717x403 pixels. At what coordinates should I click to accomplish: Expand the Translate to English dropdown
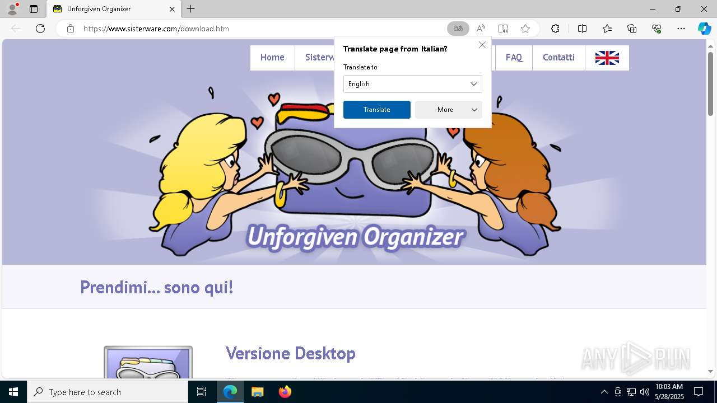click(x=413, y=84)
